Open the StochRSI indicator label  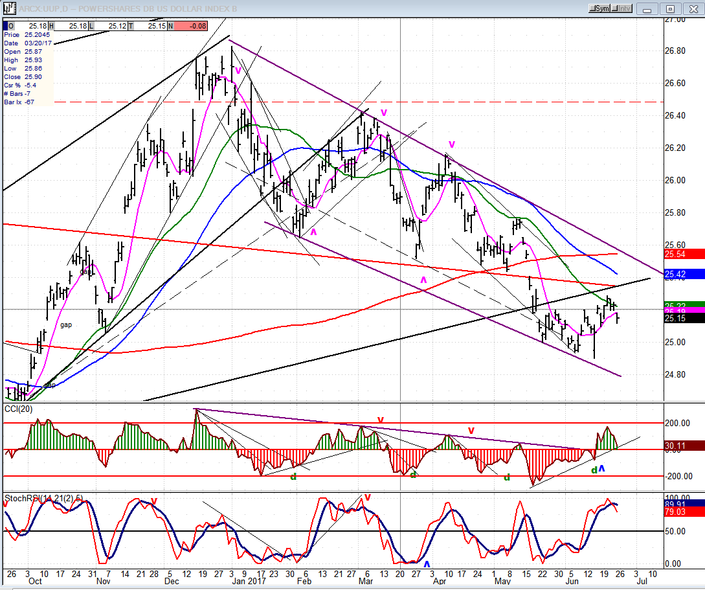pos(43,498)
